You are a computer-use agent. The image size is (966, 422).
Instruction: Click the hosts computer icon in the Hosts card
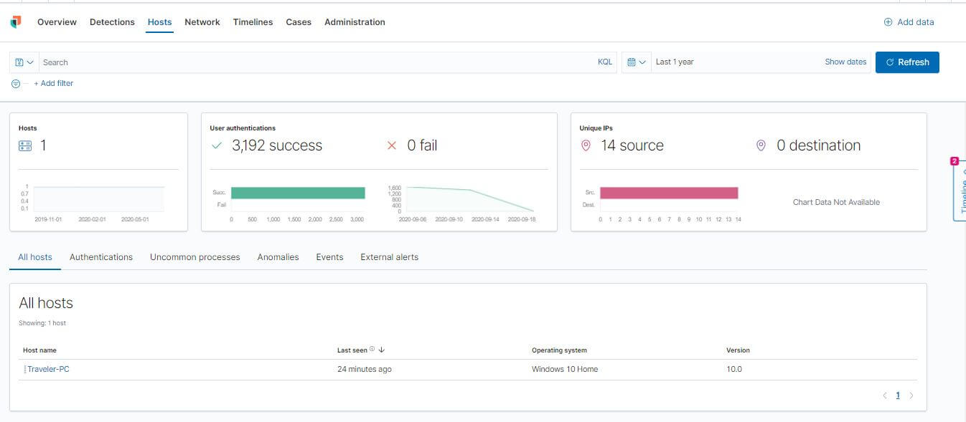click(x=26, y=145)
